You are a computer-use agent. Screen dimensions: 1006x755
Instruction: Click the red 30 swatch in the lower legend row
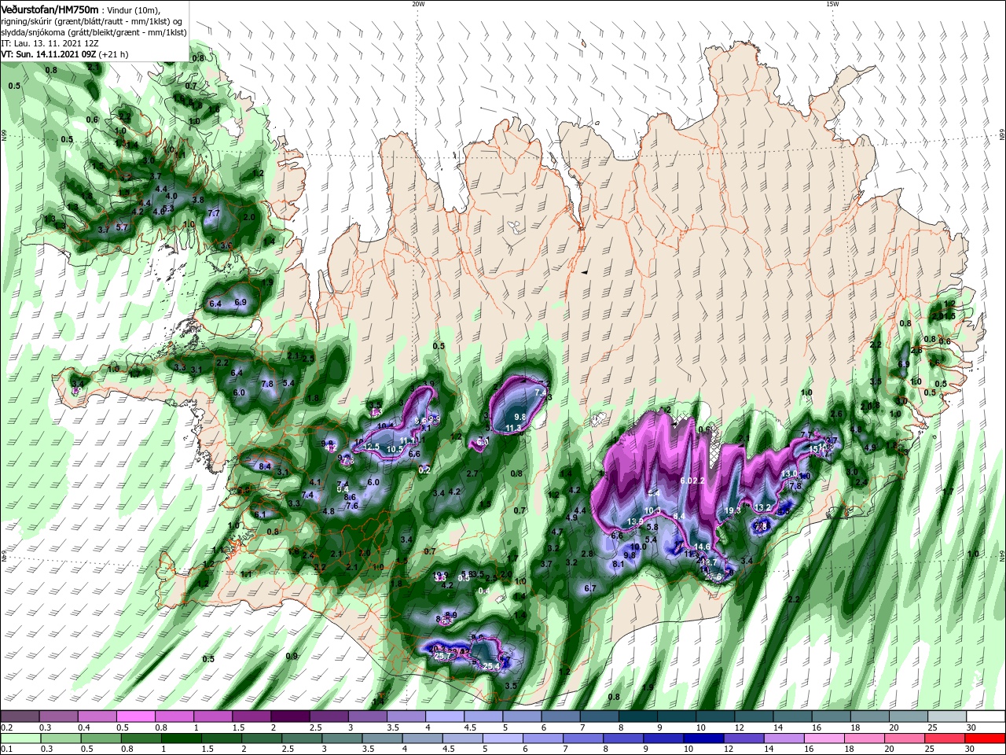point(986,738)
